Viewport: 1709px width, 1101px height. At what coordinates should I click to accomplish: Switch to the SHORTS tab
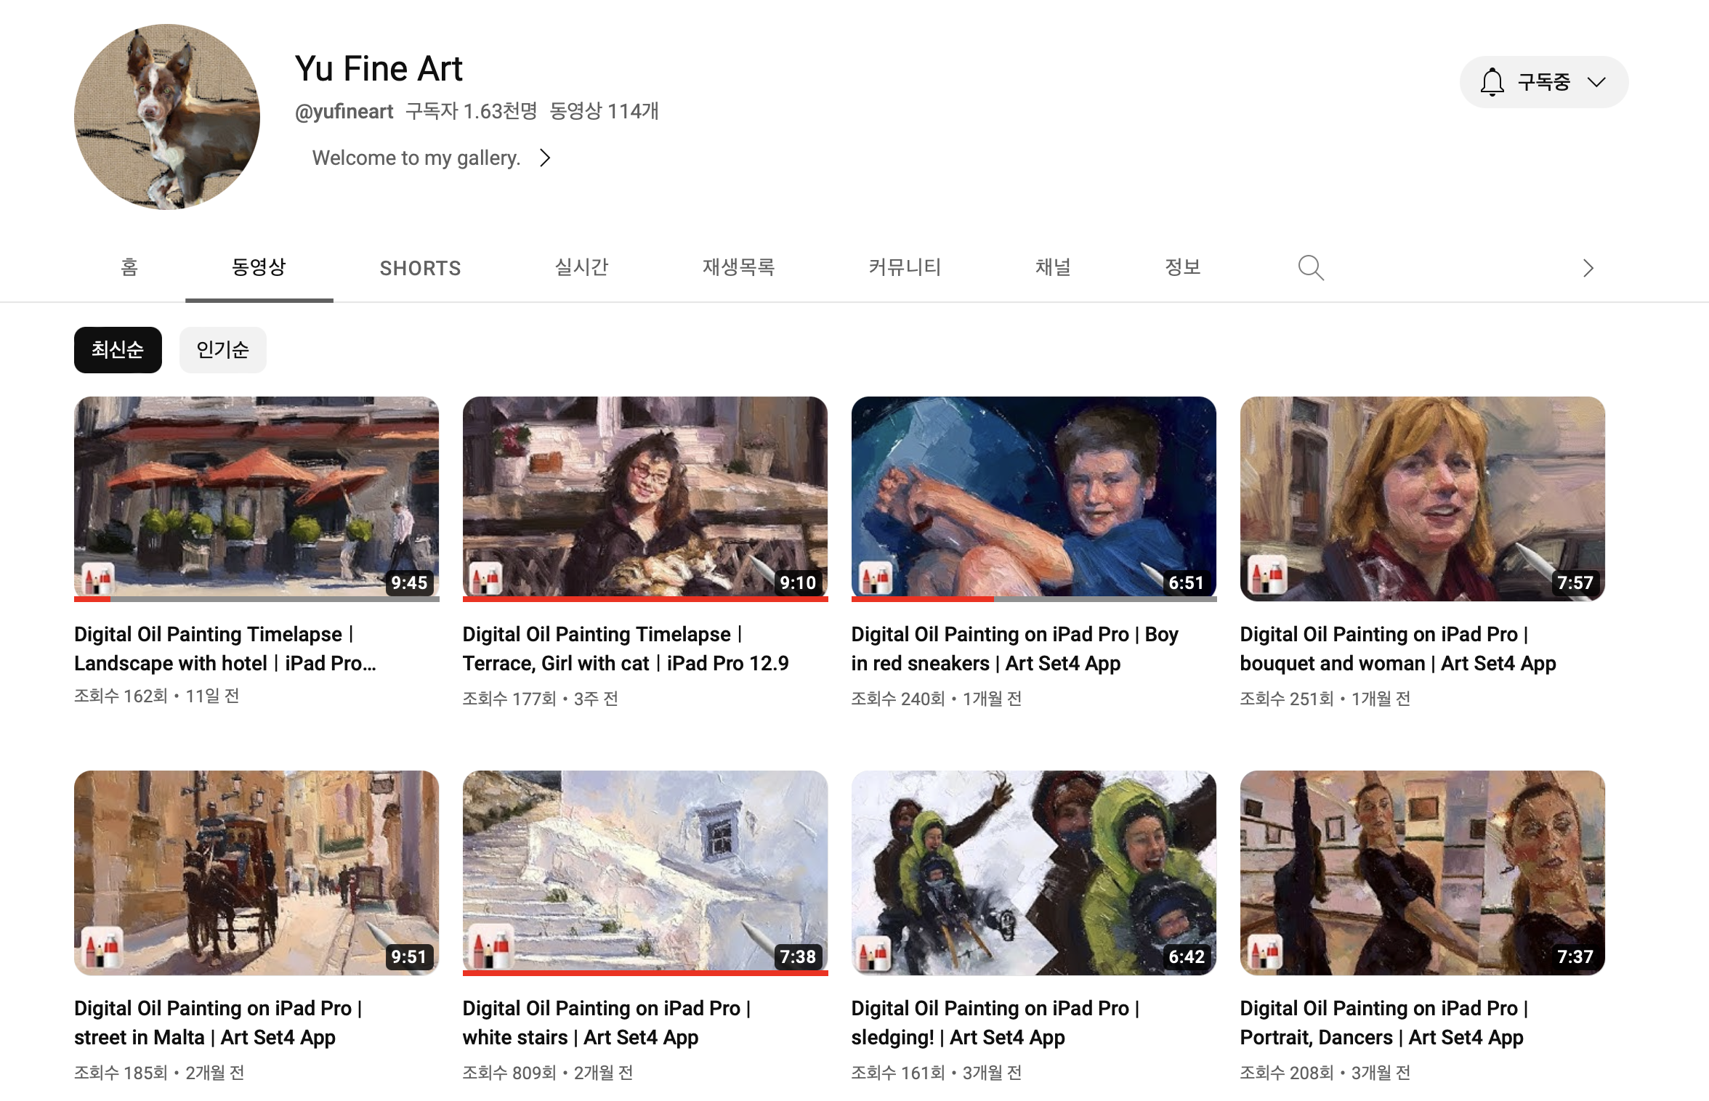tap(420, 268)
